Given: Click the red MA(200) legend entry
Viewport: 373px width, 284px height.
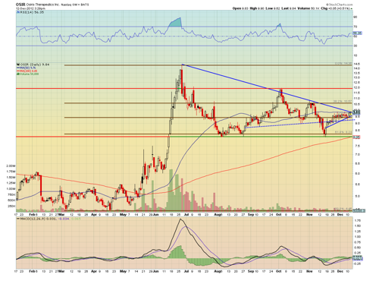Looking at the screenshot, I should click(27, 71).
